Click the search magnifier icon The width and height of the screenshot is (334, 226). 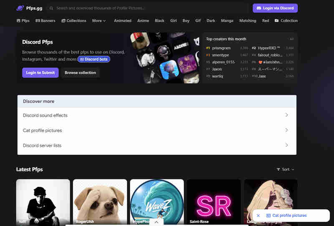tap(51, 8)
